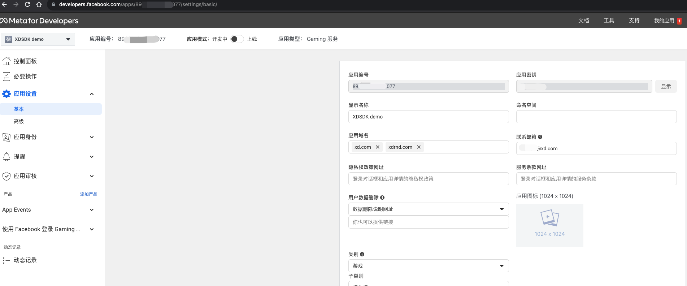Click the address bar lock icon
Viewport: 687px width, 286px height.
tap(53, 4)
